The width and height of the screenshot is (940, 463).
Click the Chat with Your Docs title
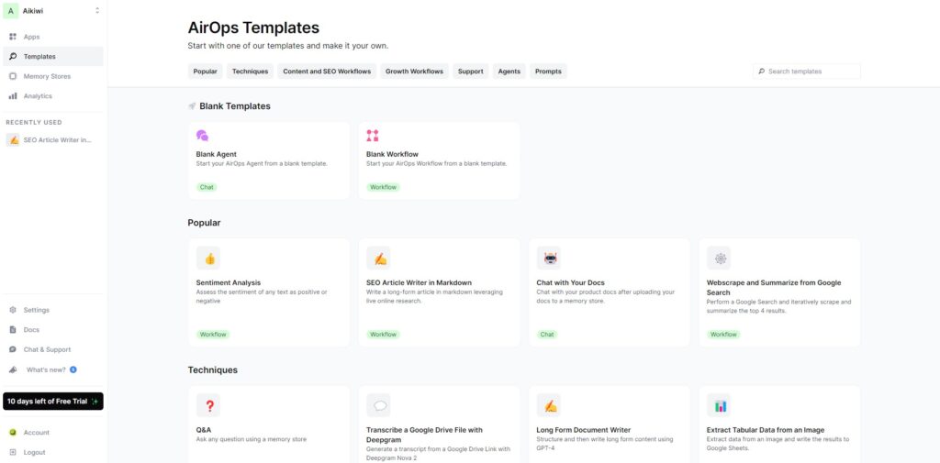click(570, 282)
